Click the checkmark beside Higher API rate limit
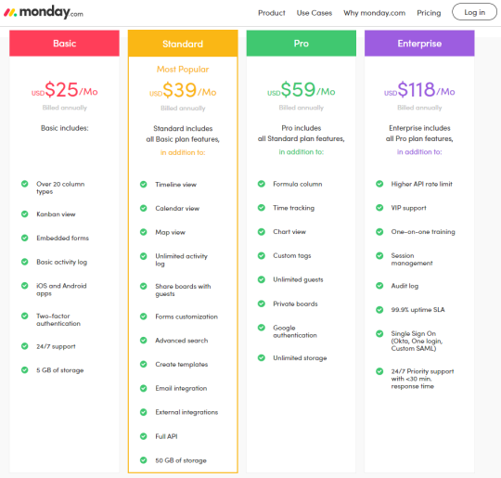 coord(379,184)
